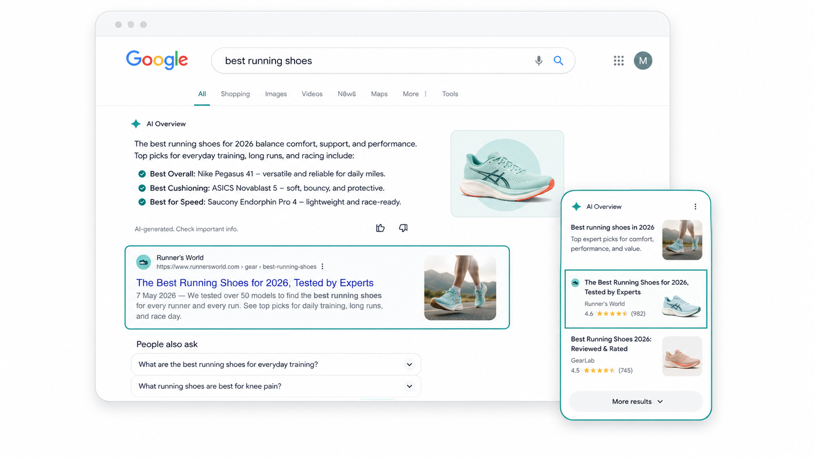The image size is (814, 458).
Task: Click the search box with best running shoes
Action: point(393,60)
